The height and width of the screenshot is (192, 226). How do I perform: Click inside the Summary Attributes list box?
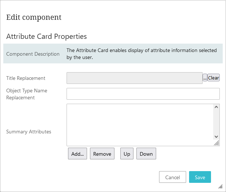(139, 125)
